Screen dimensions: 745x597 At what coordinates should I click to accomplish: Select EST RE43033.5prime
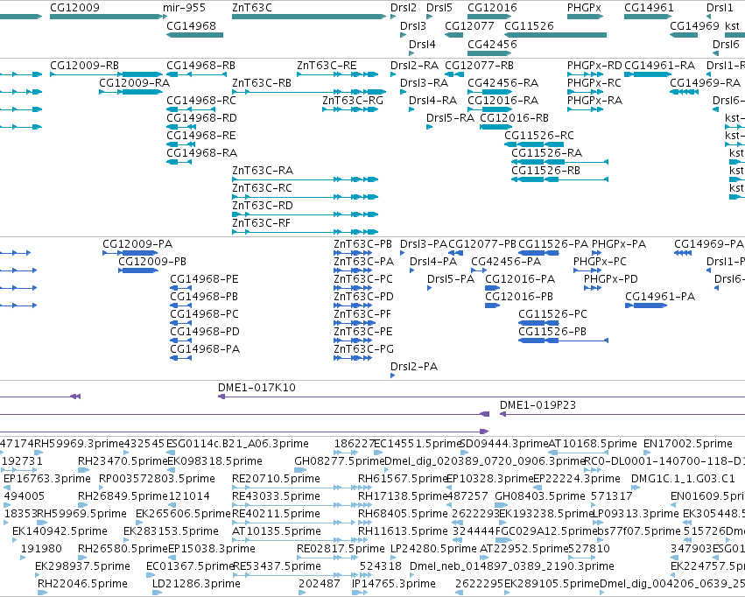276,496
